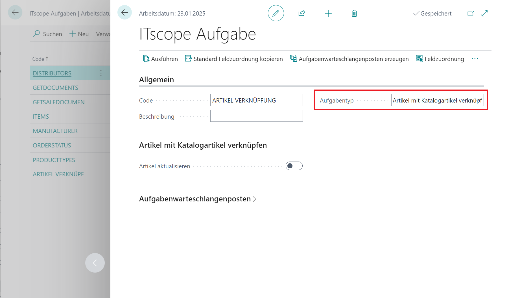The width and height of the screenshot is (520, 298).
Task: Run the task via Ausführen
Action: point(160,59)
